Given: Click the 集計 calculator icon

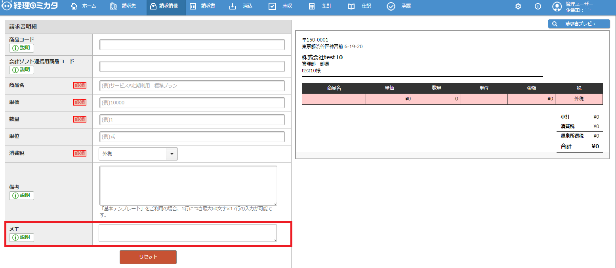Looking at the screenshot, I should click(312, 6).
